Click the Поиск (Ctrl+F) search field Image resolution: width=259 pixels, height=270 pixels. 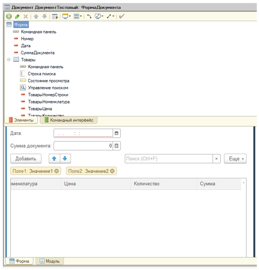(x=169, y=159)
